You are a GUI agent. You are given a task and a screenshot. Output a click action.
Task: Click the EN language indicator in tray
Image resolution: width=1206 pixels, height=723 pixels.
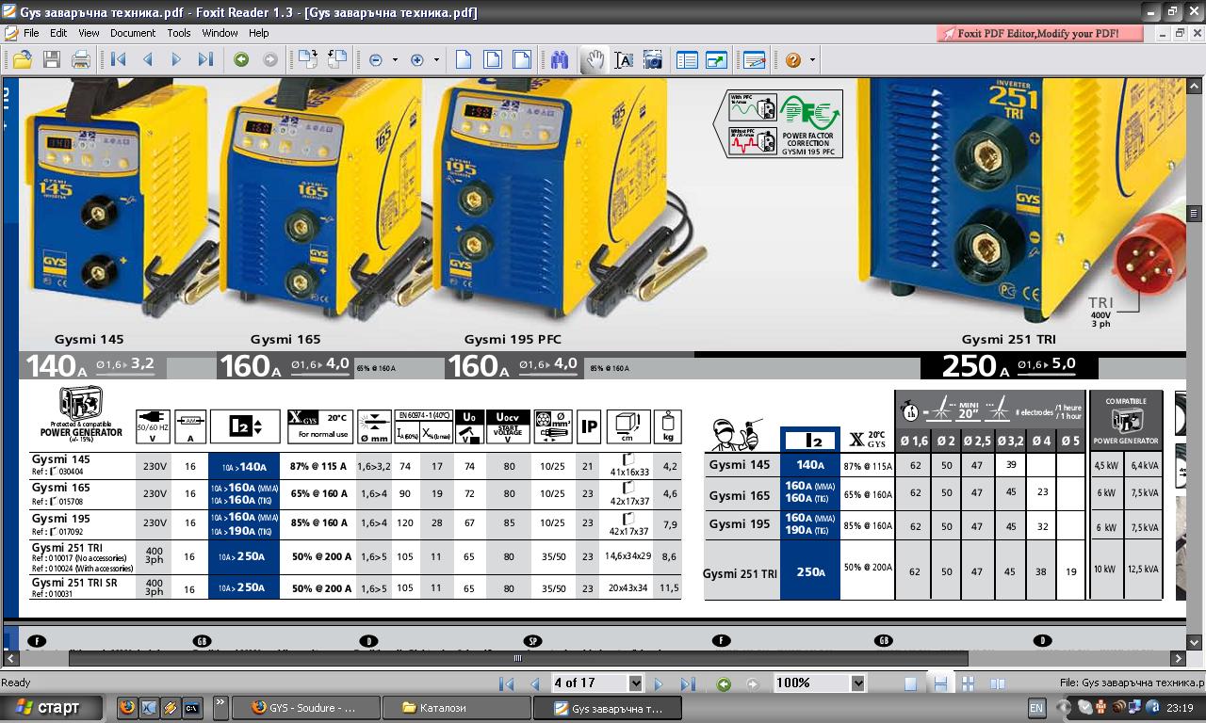click(x=1036, y=708)
